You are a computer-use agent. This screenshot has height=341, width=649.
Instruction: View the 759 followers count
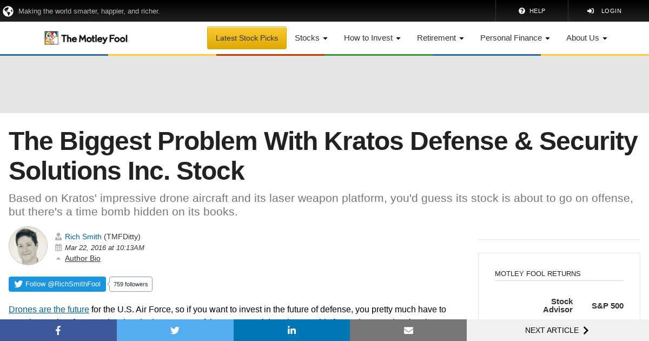[131, 284]
